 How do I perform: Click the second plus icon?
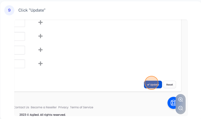coord(40,36)
